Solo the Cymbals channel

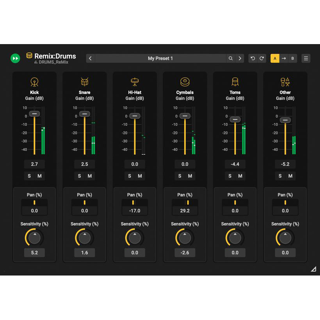tap(180, 176)
